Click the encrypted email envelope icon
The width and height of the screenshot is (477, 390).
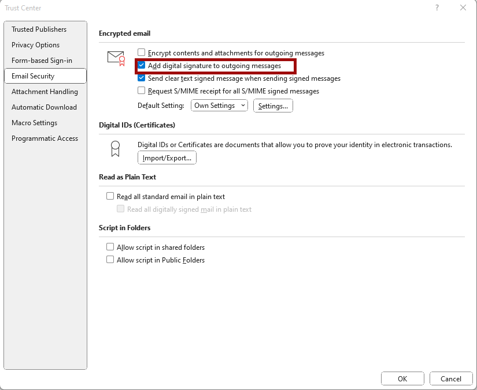[x=116, y=58]
